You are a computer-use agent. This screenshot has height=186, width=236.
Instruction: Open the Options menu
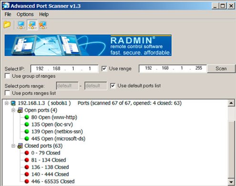pos(25,14)
